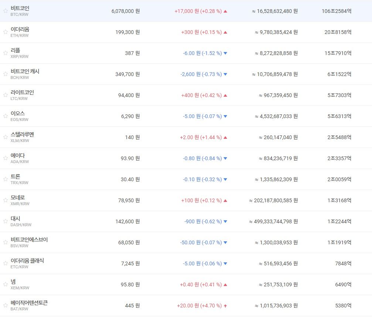Click volume ≈ 1,015,736,903 원
Screen dimensions: 372x317
click(276, 306)
